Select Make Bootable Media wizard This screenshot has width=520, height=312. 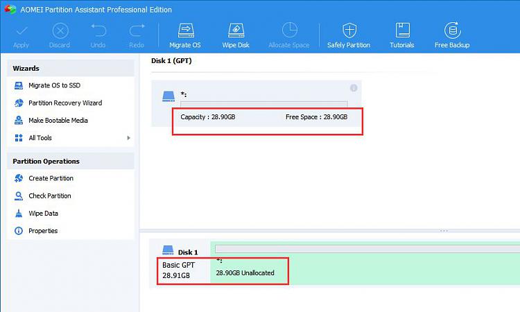tap(71, 121)
